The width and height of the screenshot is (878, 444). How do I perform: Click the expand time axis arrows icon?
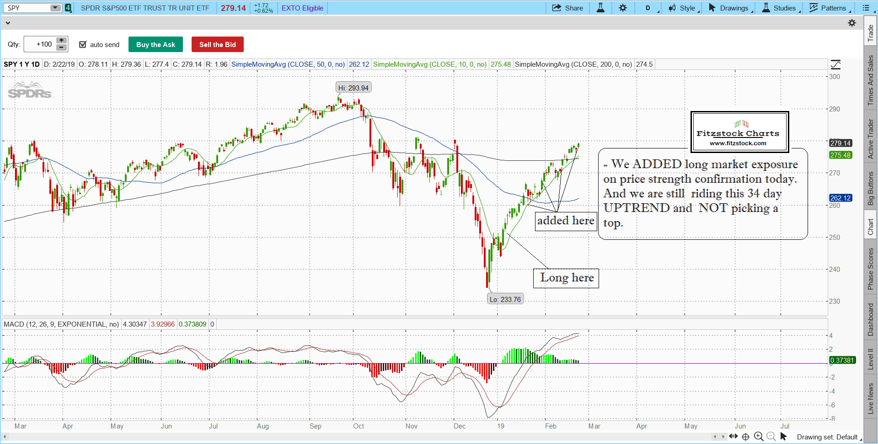click(733, 437)
